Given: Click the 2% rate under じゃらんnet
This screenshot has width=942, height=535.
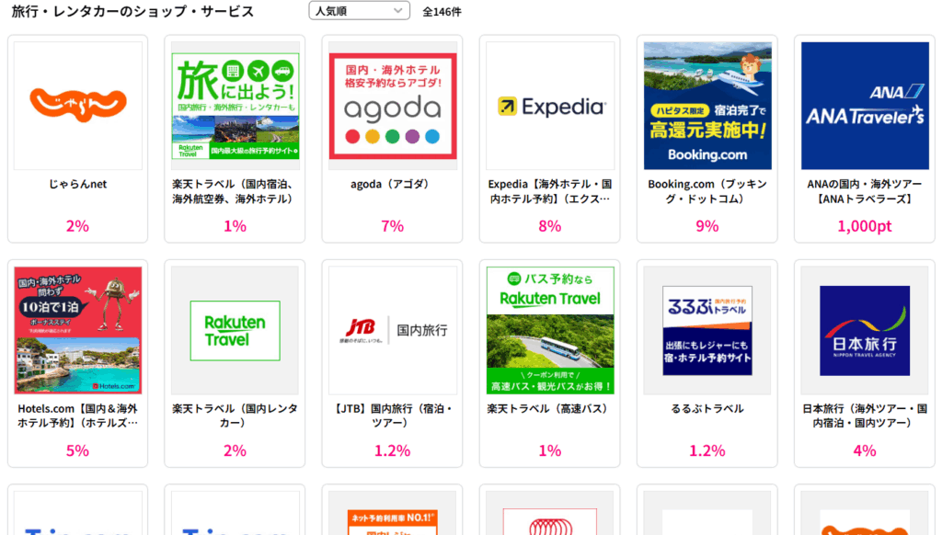Looking at the screenshot, I should click(77, 226).
